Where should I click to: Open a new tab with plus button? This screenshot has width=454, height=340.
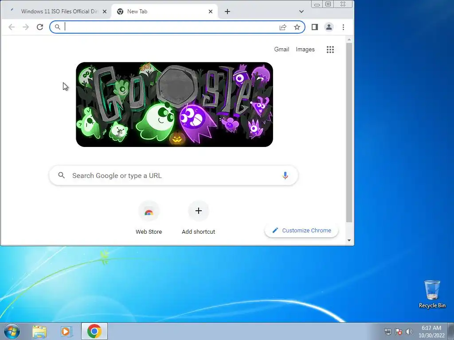[x=227, y=12]
